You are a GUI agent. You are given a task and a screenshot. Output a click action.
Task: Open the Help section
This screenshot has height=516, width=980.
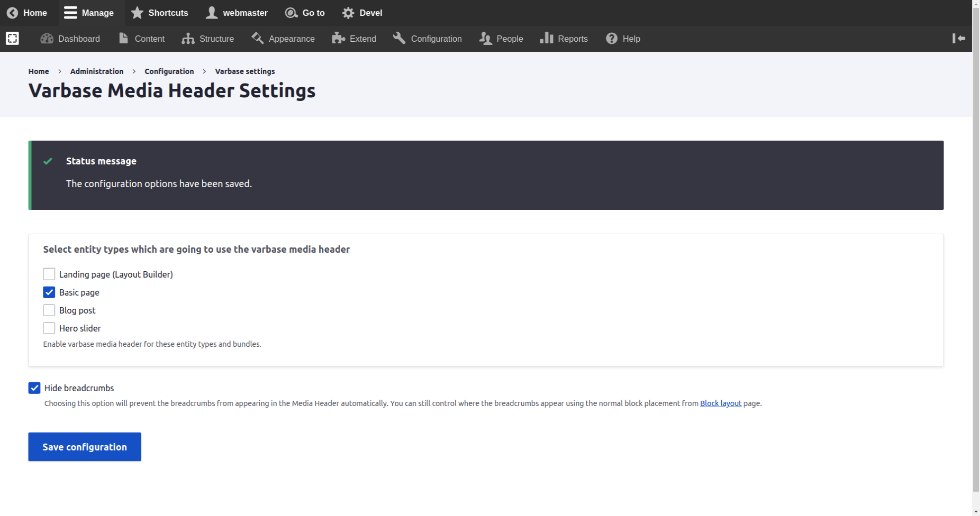tap(623, 39)
